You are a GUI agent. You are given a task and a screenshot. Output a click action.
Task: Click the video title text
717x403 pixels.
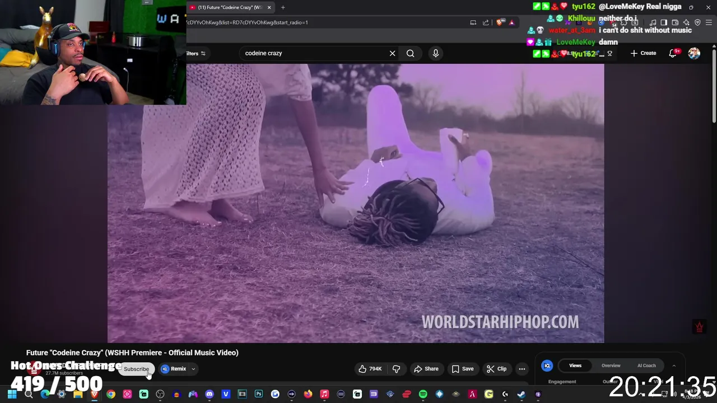click(132, 353)
